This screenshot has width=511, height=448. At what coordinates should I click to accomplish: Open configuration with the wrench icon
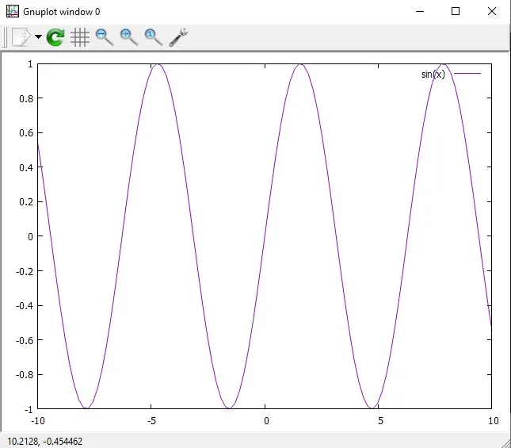(x=178, y=36)
